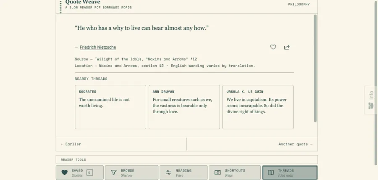
Task: Click the quote panel scrollbar
Action: click(x=315, y=69)
